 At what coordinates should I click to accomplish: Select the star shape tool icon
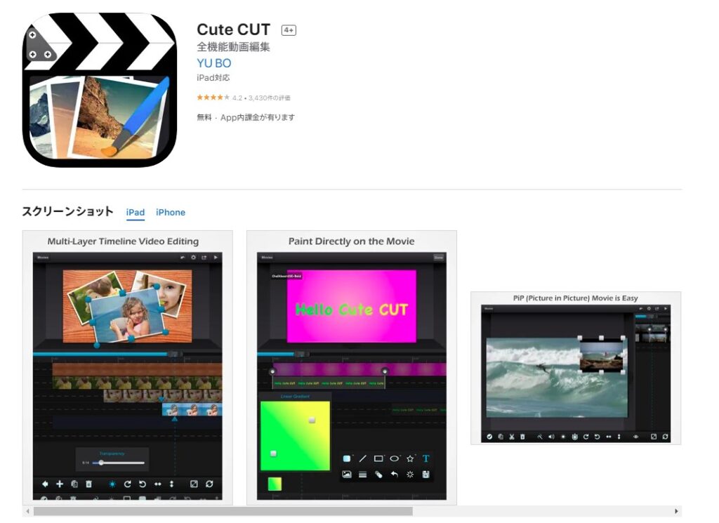pos(410,458)
